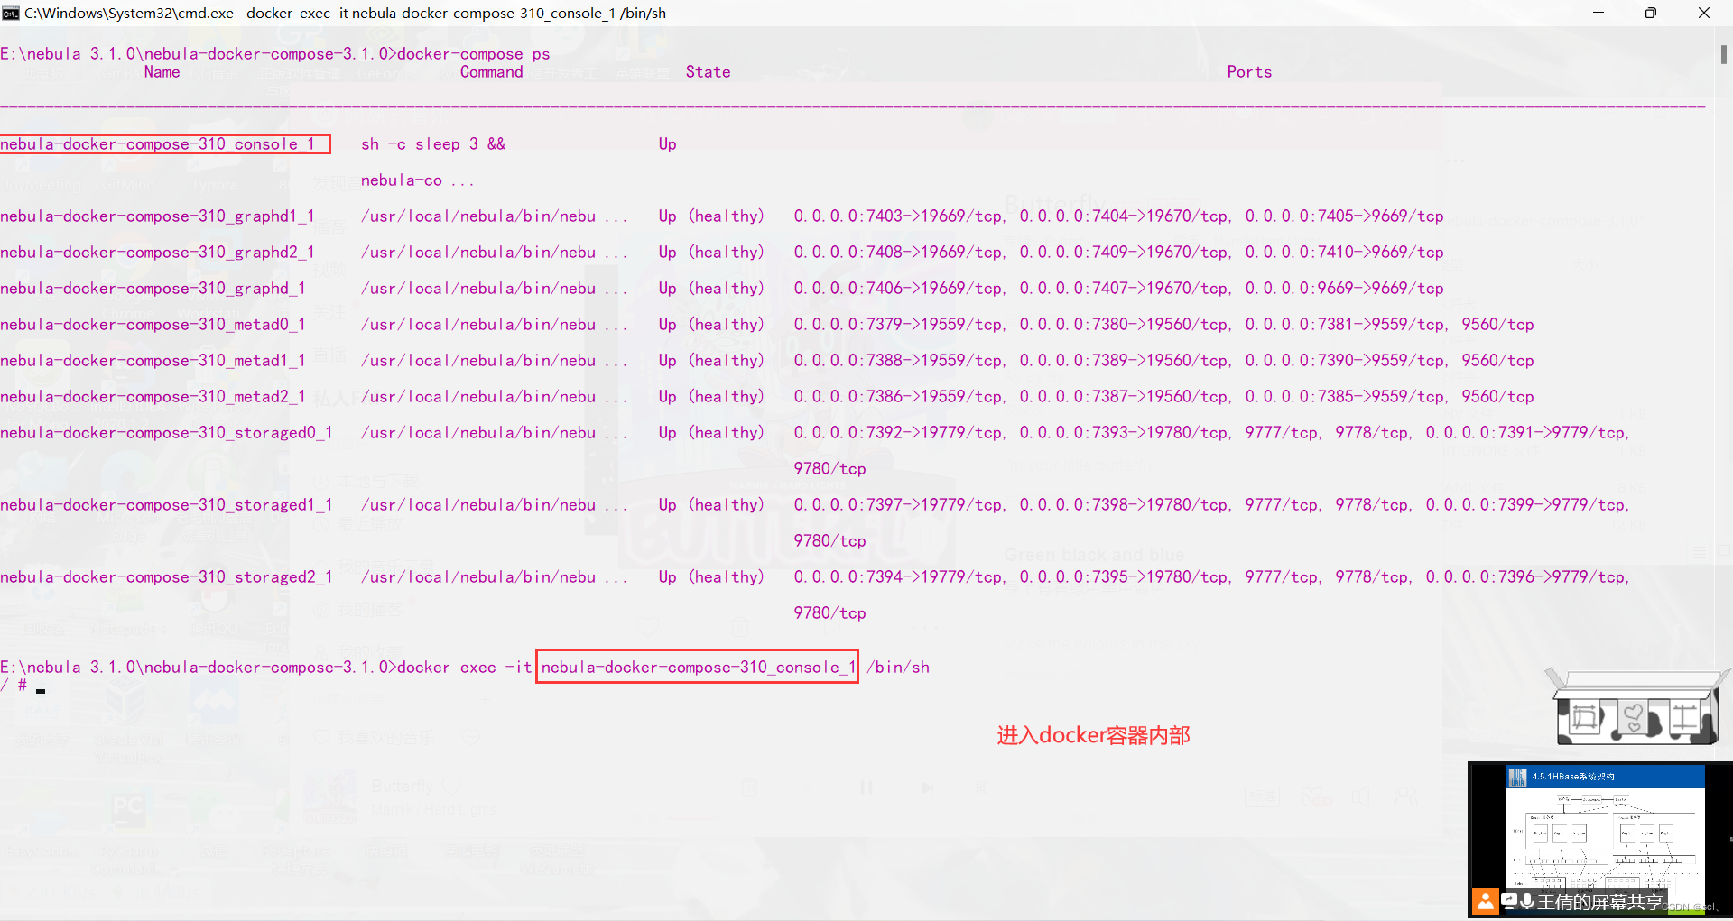The image size is (1733, 921).
Task: Click the State column header
Action: click(x=708, y=71)
